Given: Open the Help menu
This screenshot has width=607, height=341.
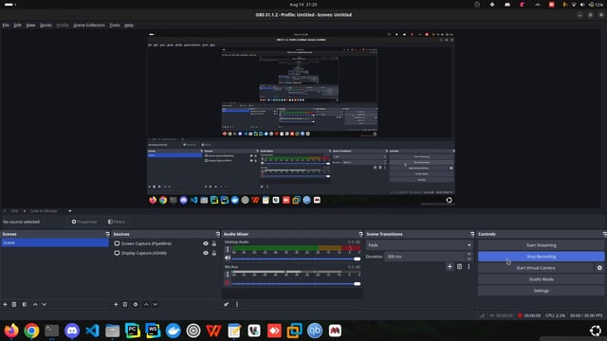Looking at the screenshot, I should (x=129, y=26).
